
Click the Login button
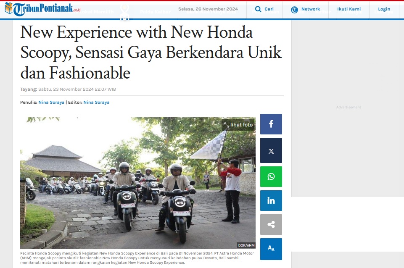pyautogui.click(x=384, y=9)
